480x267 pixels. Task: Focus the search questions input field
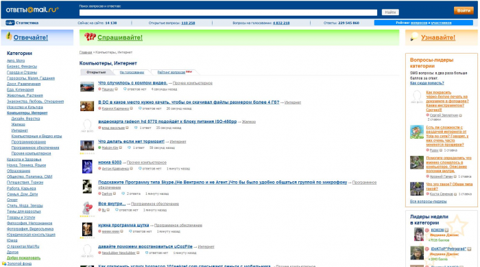click(x=228, y=12)
